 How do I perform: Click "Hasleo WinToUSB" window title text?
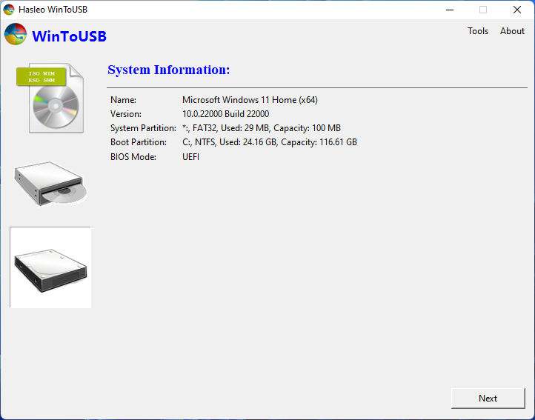tap(53, 10)
